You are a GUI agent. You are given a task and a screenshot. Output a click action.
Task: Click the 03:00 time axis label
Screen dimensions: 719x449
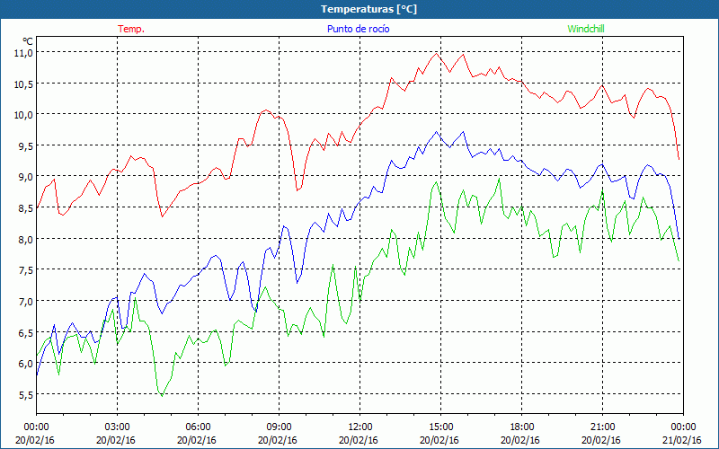click(118, 427)
